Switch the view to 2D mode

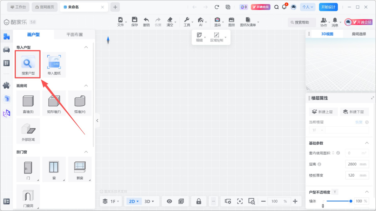(x=134, y=201)
